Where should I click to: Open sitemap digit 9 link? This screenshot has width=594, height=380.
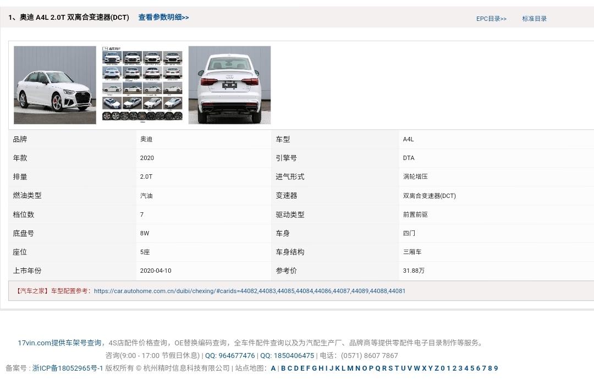pos(496,368)
